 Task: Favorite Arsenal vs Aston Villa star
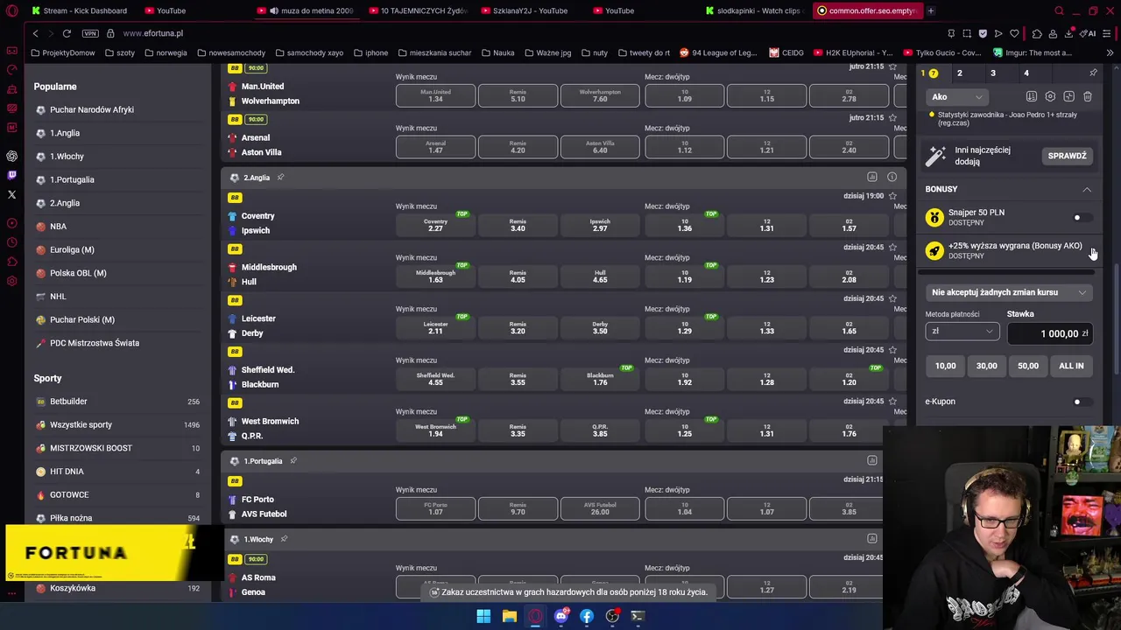coord(892,117)
